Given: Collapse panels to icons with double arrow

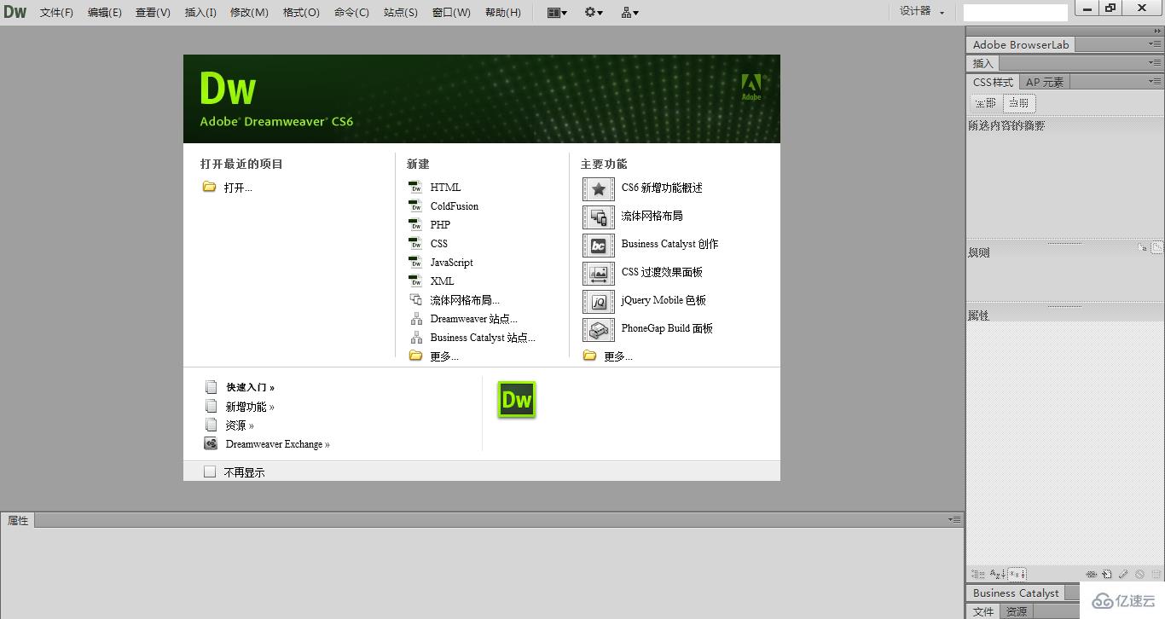Looking at the screenshot, I should click(x=1156, y=30).
